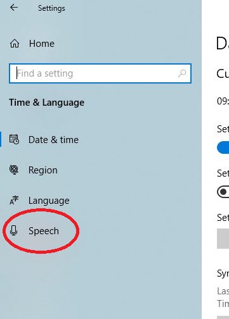Click the Home house icon

click(15, 44)
